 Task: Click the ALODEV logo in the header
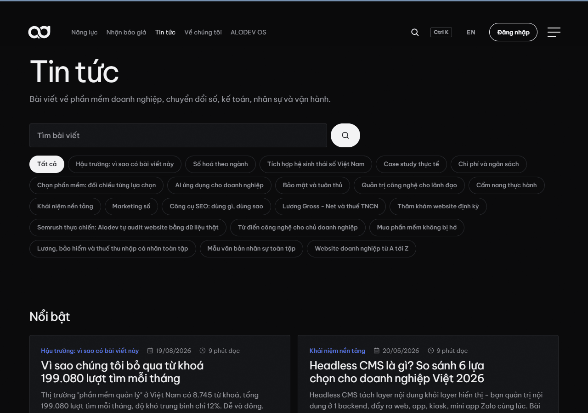click(39, 32)
